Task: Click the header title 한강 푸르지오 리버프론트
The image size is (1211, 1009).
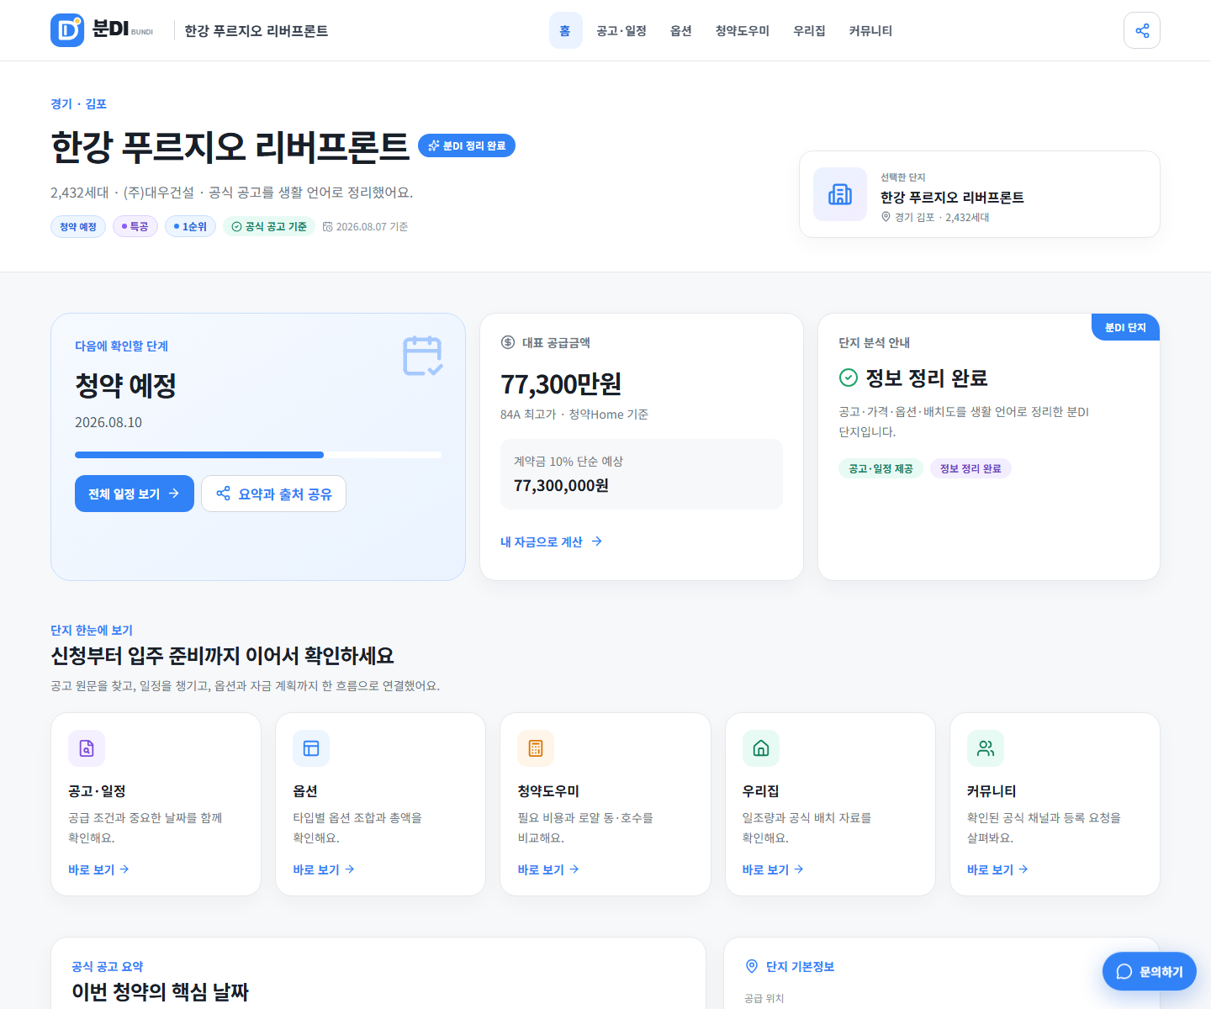Action: coord(256,30)
